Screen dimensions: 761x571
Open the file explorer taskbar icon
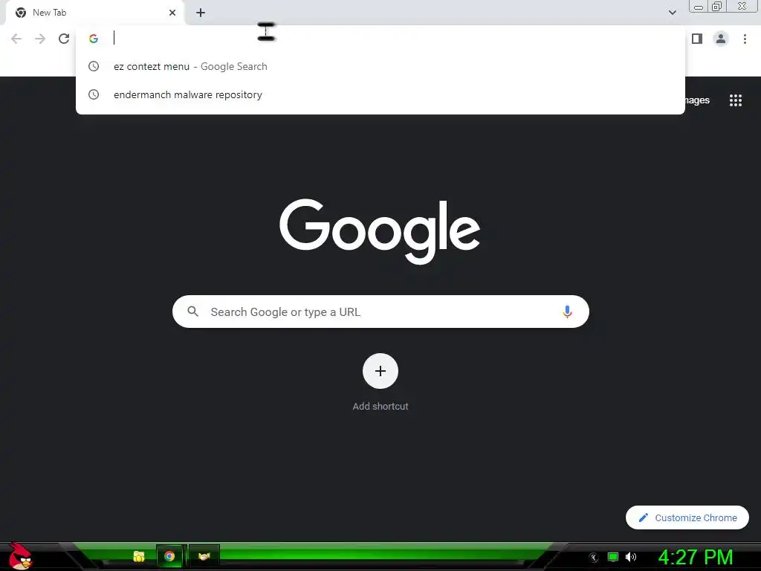click(139, 556)
